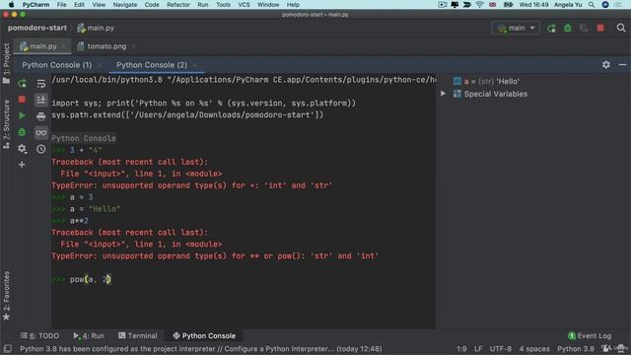Open command history clock icon

41,149
